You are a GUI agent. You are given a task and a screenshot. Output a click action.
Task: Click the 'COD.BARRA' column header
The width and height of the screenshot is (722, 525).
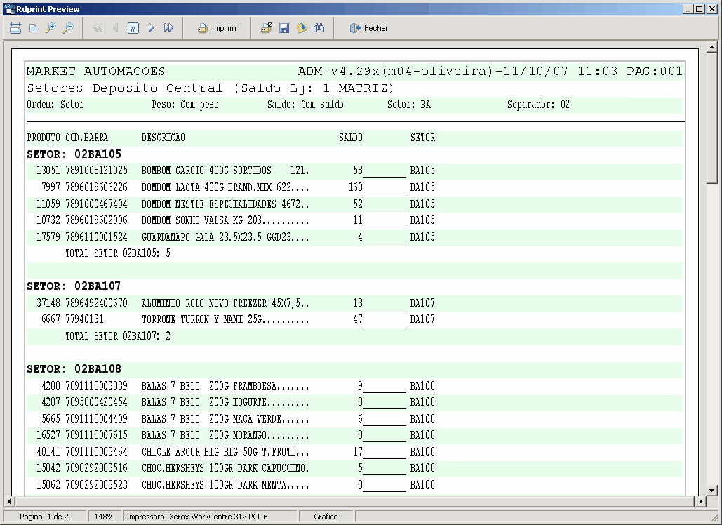click(86, 138)
